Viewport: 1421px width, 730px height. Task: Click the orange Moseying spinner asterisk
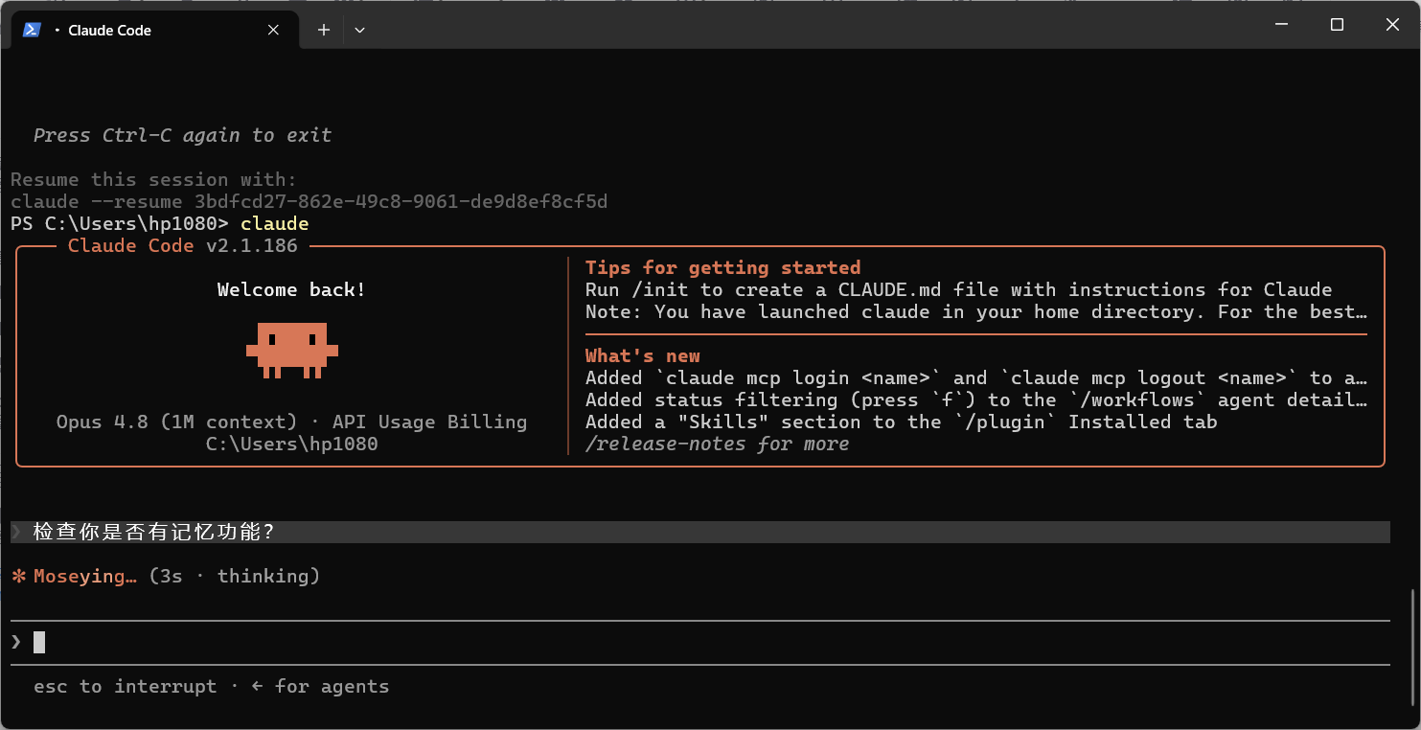click(x=18, y=577)
